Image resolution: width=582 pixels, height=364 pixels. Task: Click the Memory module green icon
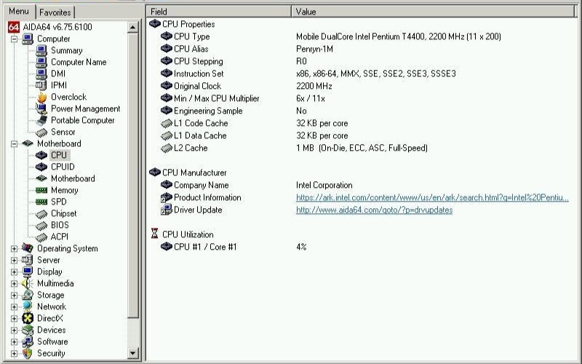[x=41, y=190]
